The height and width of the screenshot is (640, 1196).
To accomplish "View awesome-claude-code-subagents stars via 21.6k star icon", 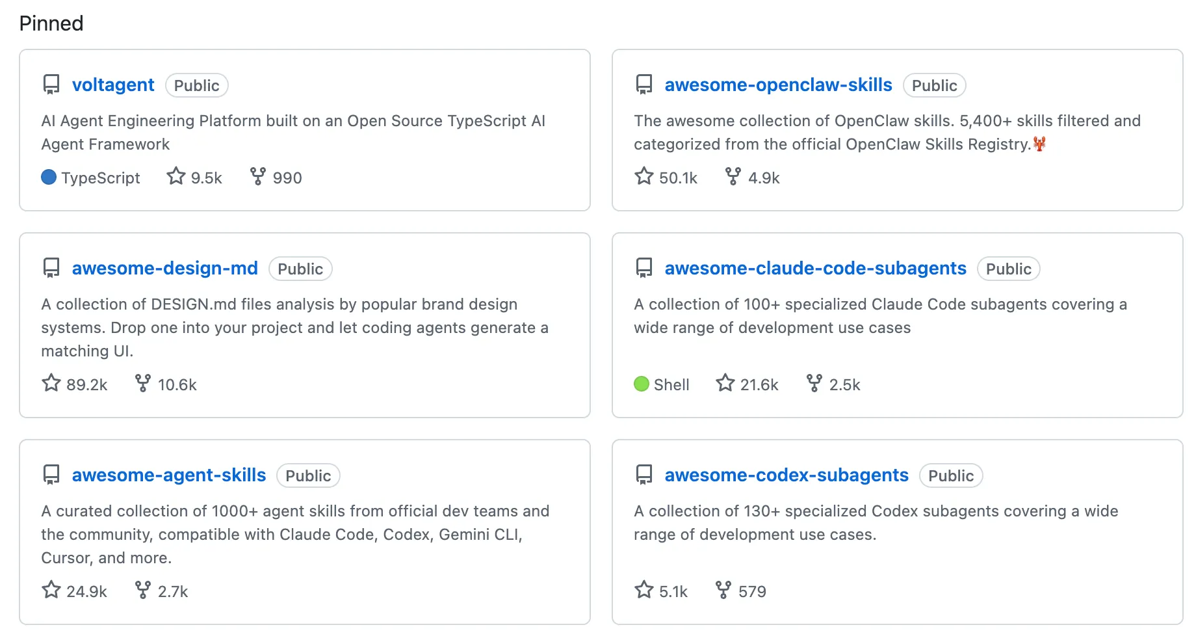I will pos(725,383).
